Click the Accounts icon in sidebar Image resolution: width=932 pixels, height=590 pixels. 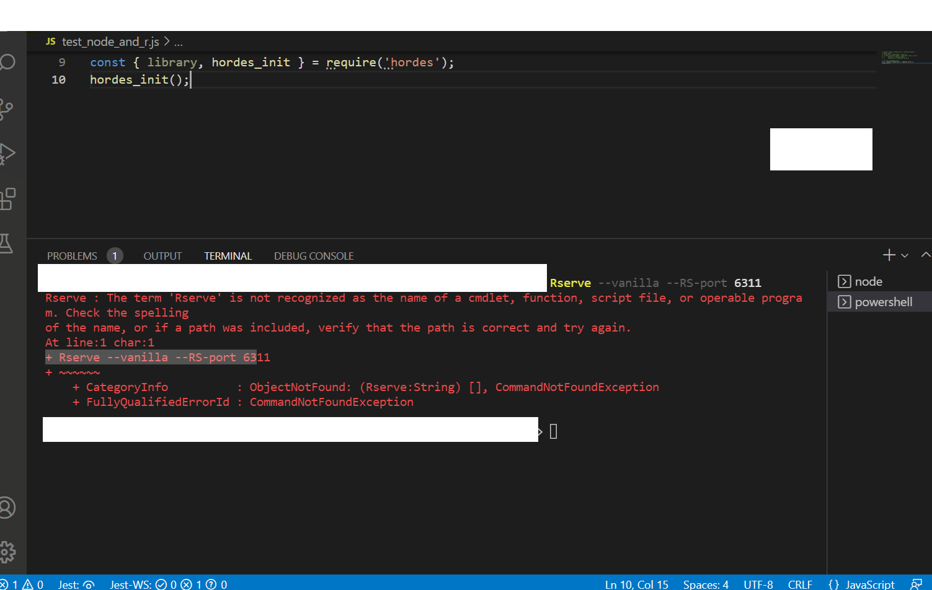9,507
